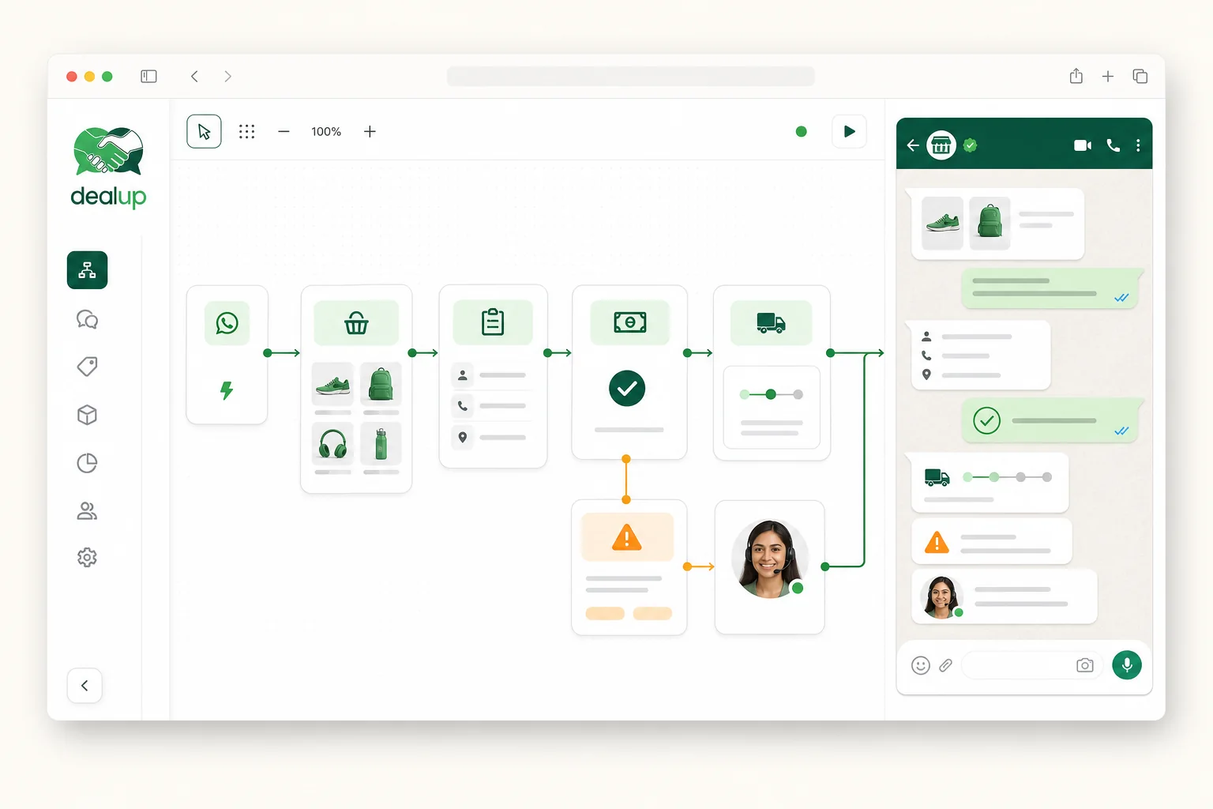This screenshot has width=1213, height=809.
Task: Open the store profile avatar in chat
Action: (x=941, y=145)
